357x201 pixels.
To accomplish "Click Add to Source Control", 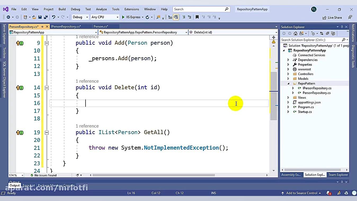I will 301,193.
